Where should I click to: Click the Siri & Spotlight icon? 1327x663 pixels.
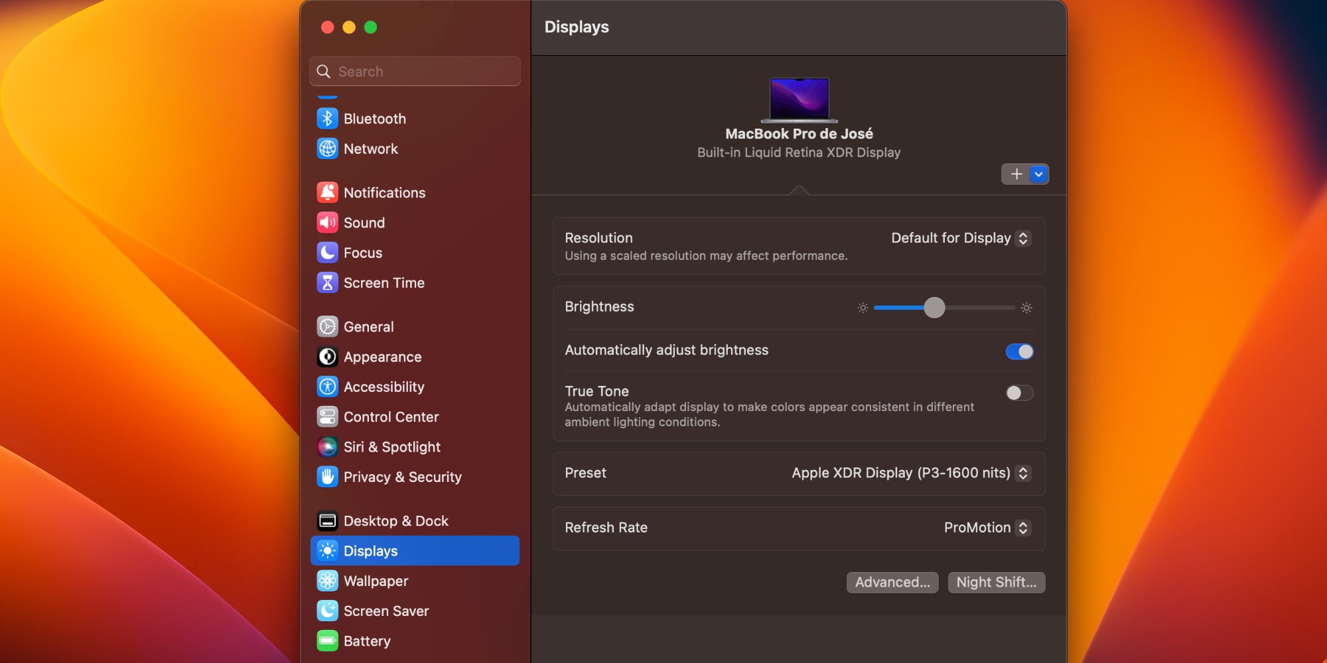click(392, 447)
